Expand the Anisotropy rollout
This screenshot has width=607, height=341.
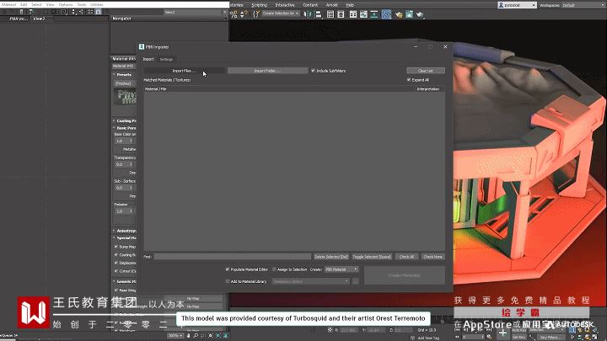coord(124,231)
